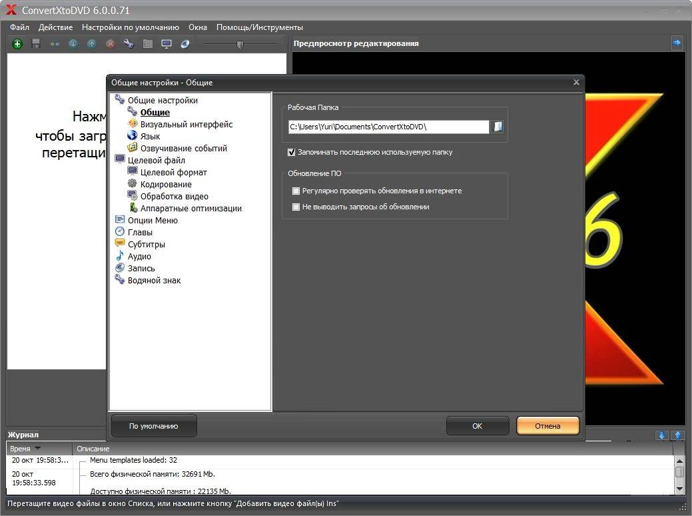
Task: Click the burn disc toolbar icon
Action: click(x=185, y=43)
